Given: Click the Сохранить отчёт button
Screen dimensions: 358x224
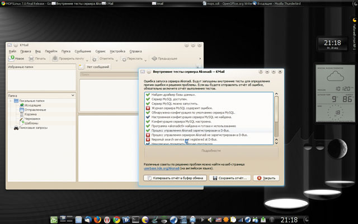Looking at the screenshot, I should (x=230, y=178).
